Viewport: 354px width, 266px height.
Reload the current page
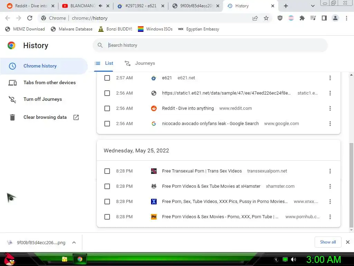click(x=30, y=18)
